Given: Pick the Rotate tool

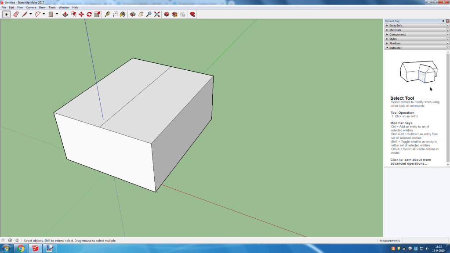Looking at the screenshot, I should click(x=89, y=14).
